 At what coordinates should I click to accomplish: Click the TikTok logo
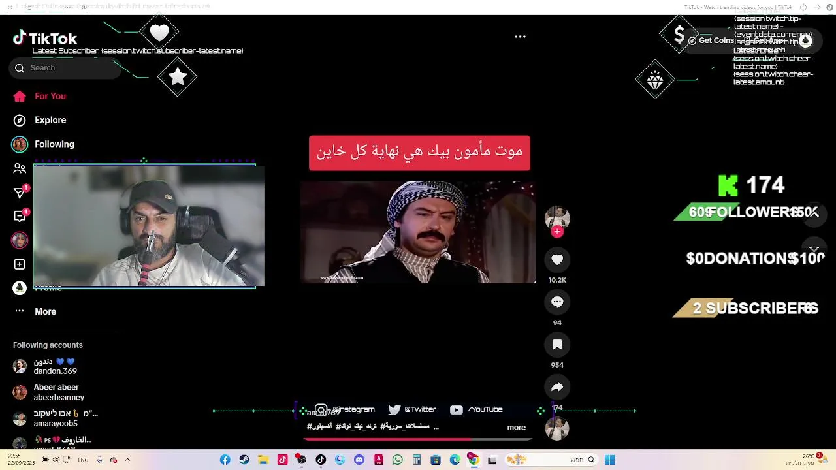pos(44,39)
